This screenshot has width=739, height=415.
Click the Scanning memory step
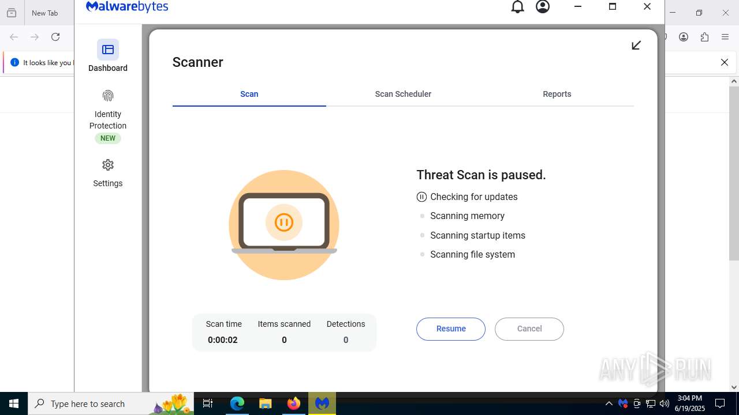click(x=467, y=216)
